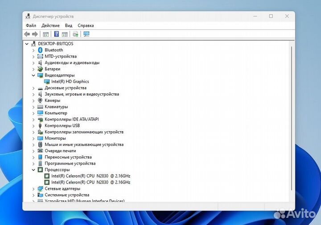
Task: Collapse the Процессоры category
Action: pyautogui.click(x=33, y=170)
